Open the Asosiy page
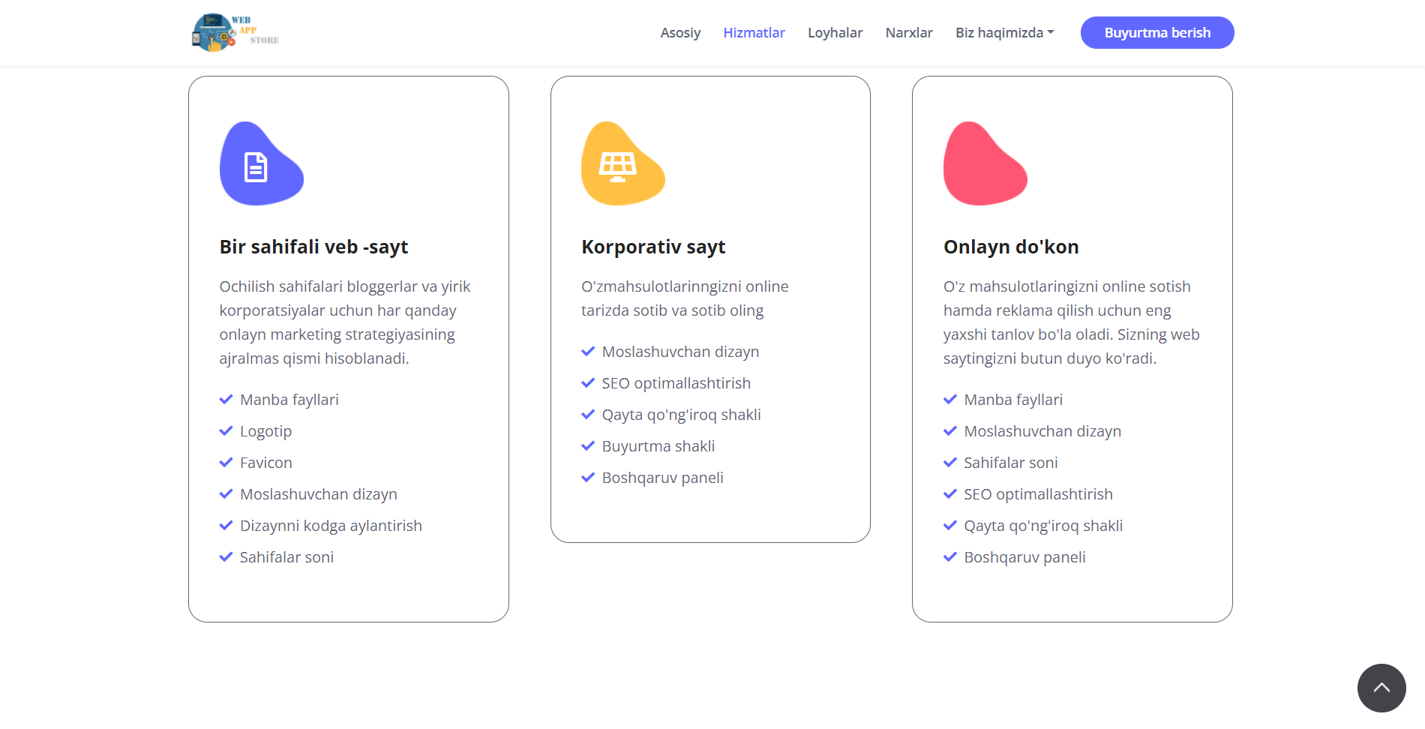This screenshot has width=1425, height=729. pos(680,32)
